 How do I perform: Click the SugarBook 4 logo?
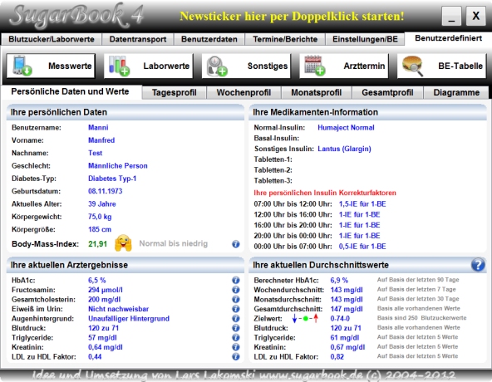76,16
